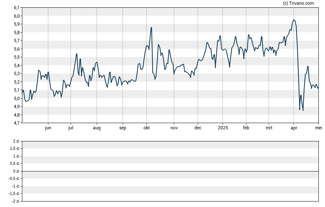Viewport: 325px width, 207px height.
Task: Click the 5,4 price axis label
Action: [x=16, y=65]
